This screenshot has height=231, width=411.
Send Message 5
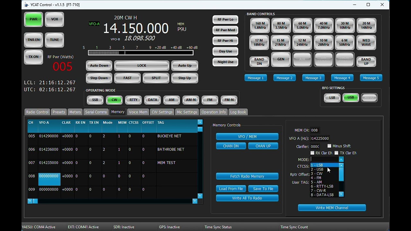pyautogui.click(x=371, y=78)
